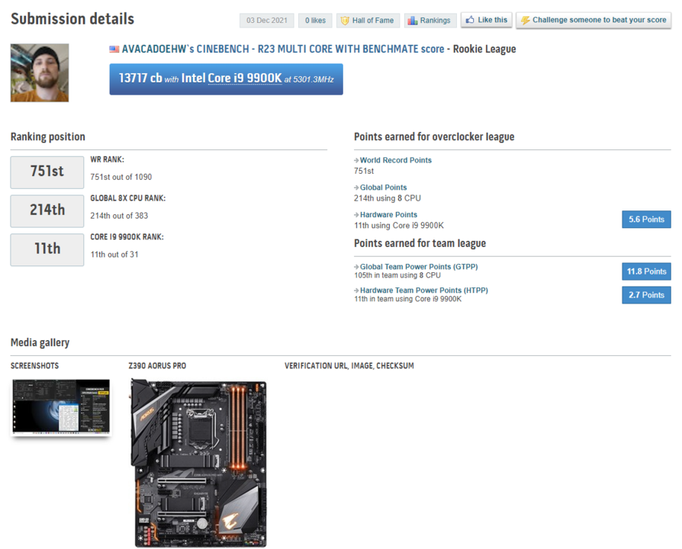Open the user avatar photo

click(40, 73)
